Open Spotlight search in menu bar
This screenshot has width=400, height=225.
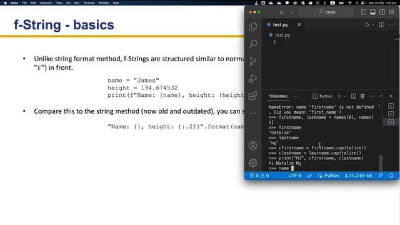click(x=357, y=2)
